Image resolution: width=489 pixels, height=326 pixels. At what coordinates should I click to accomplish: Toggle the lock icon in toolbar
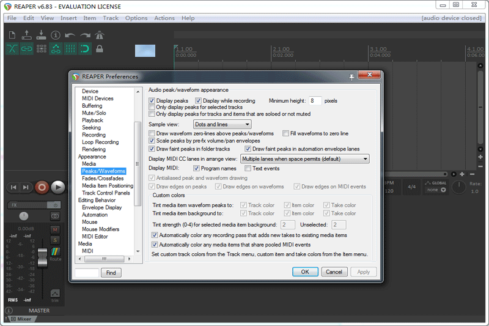point(99,49)
